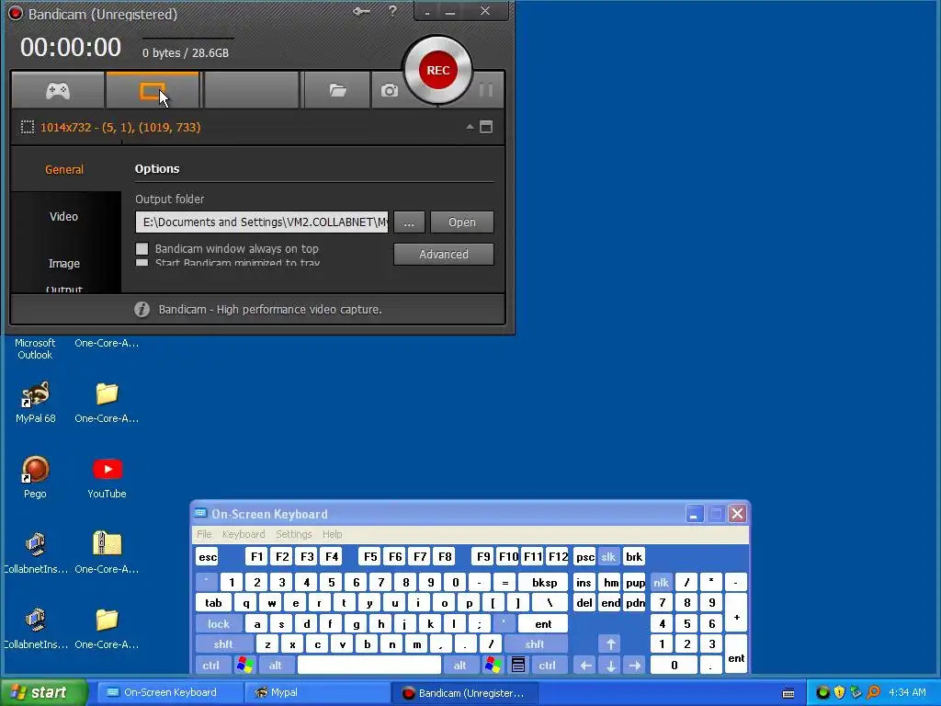This screenshot has height=706, width=941.
Task: Click the esc key on On-Screen Keyboard
Action: [x=208, y=557]
